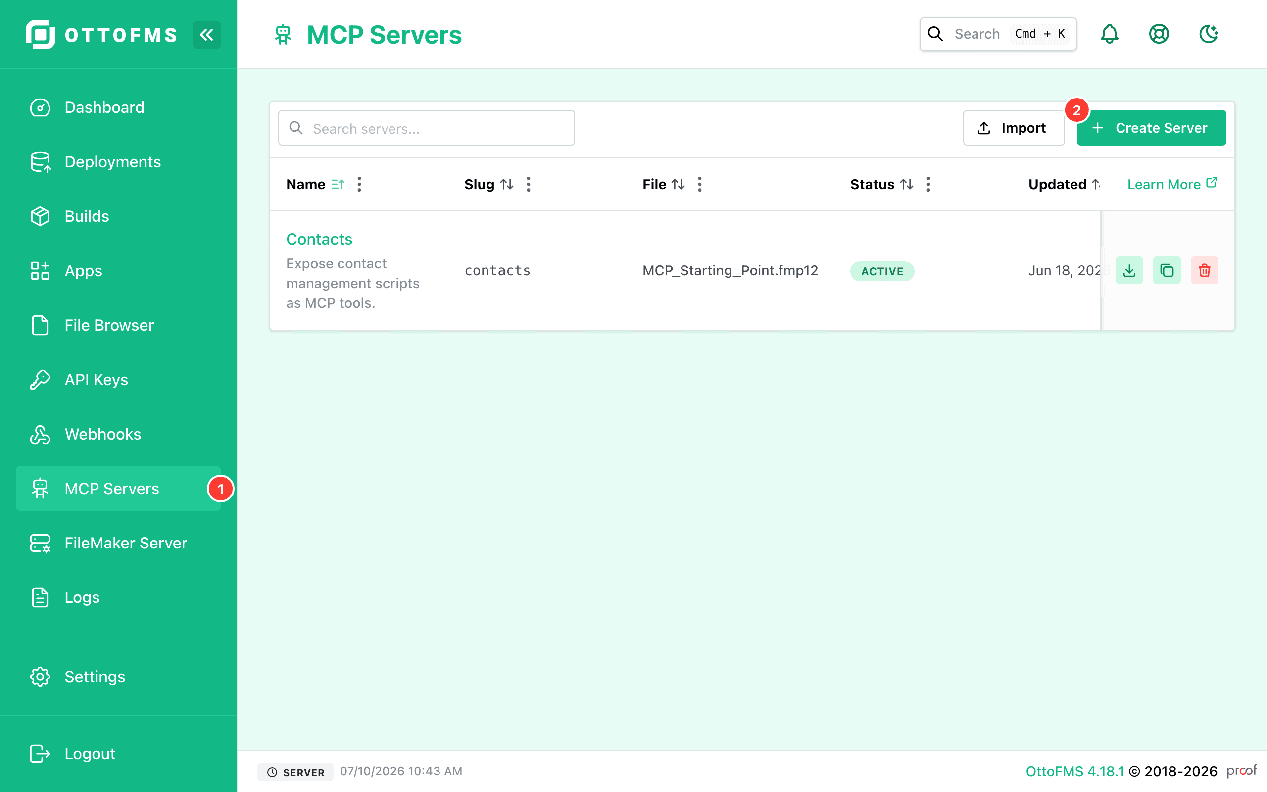Delete the Contacts server

(x=1205, y=270)
